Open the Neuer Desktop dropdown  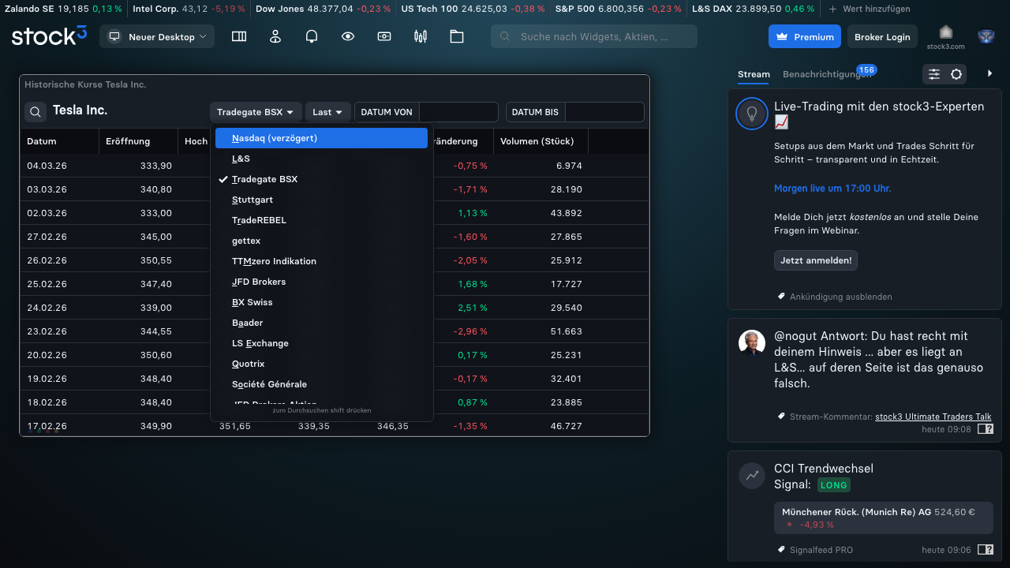tap(157, 36)
